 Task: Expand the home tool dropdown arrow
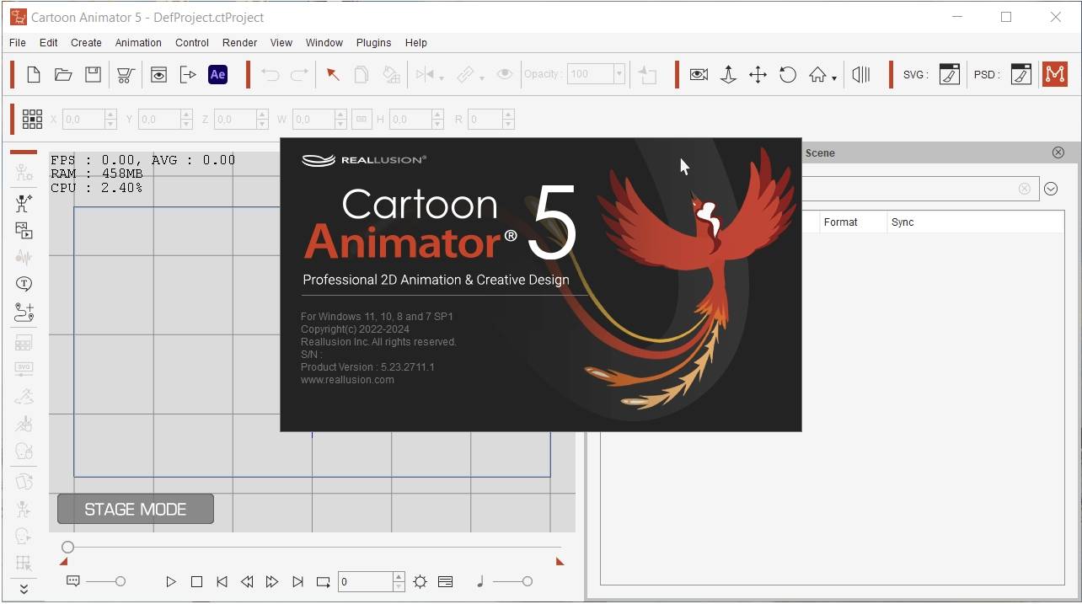point(833,77)
